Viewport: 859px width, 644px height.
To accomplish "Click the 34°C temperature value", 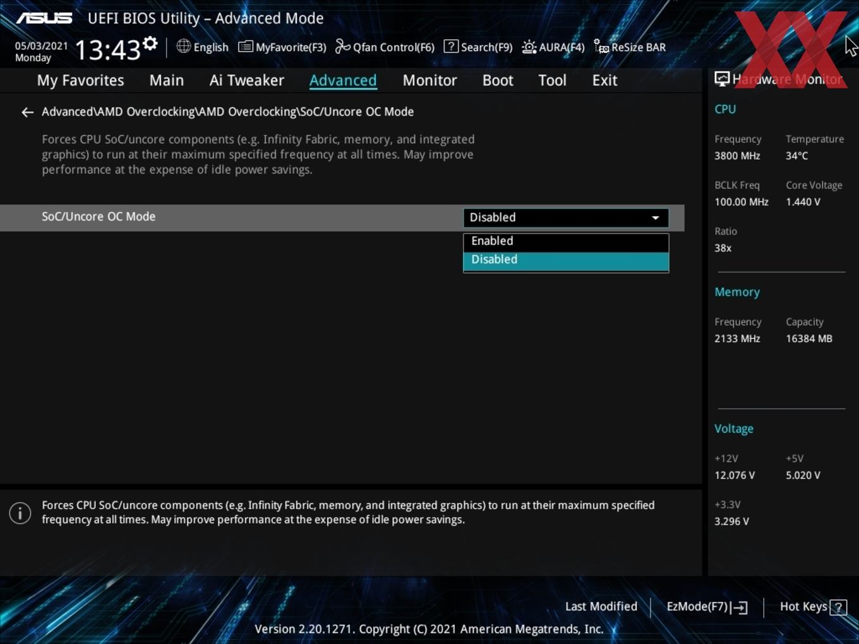I will 796,156.
